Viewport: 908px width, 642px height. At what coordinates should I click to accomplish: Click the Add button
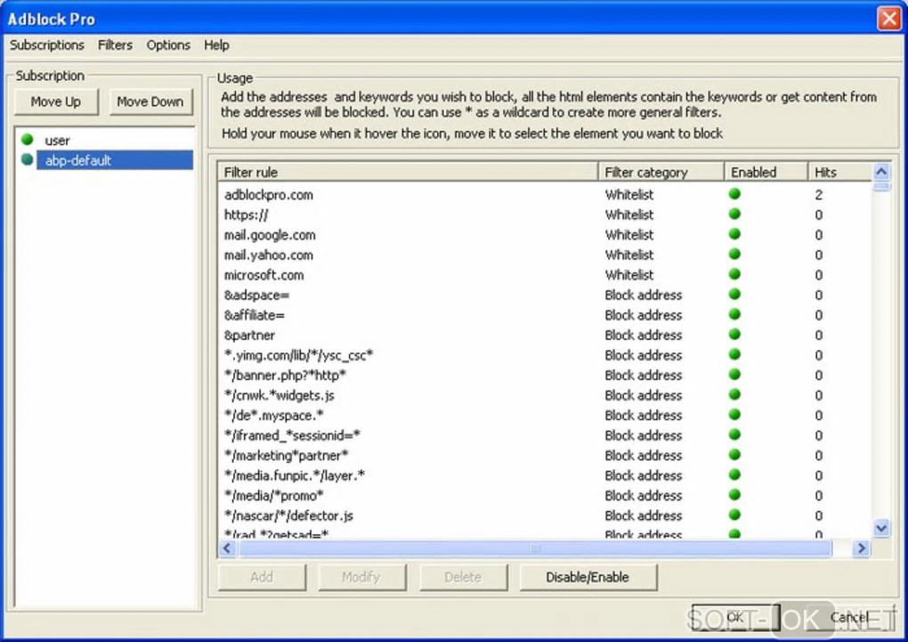[x=262, y=577]
